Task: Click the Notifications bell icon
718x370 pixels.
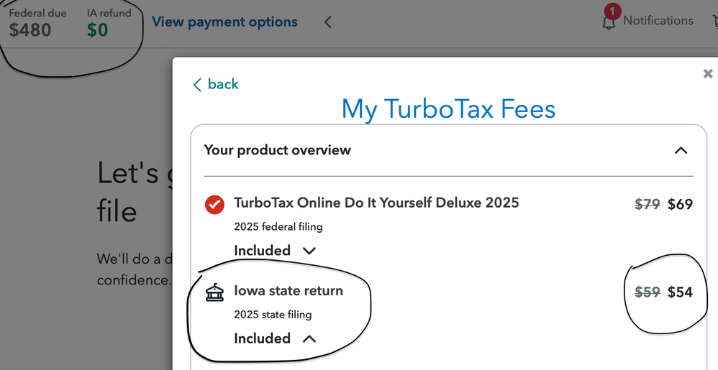Action: point(609,23)
